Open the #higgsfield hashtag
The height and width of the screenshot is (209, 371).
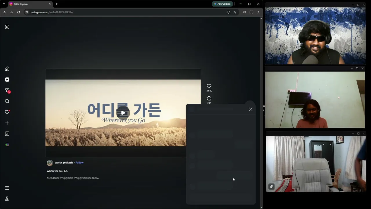coord(67,178)
